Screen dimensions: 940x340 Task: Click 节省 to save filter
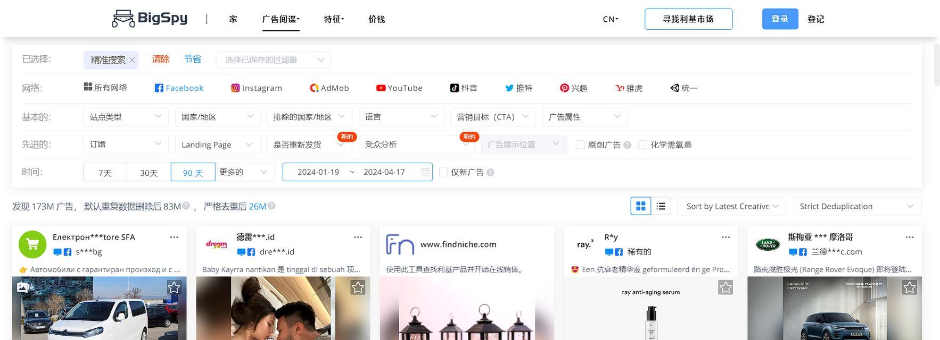coord(193,59)
